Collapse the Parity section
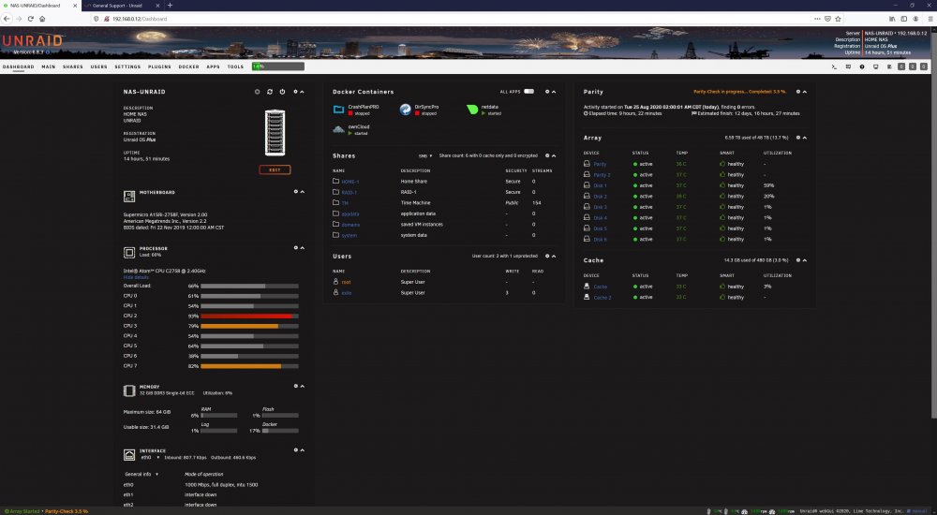This screenshot has height=515, width=937. (804, 92)
